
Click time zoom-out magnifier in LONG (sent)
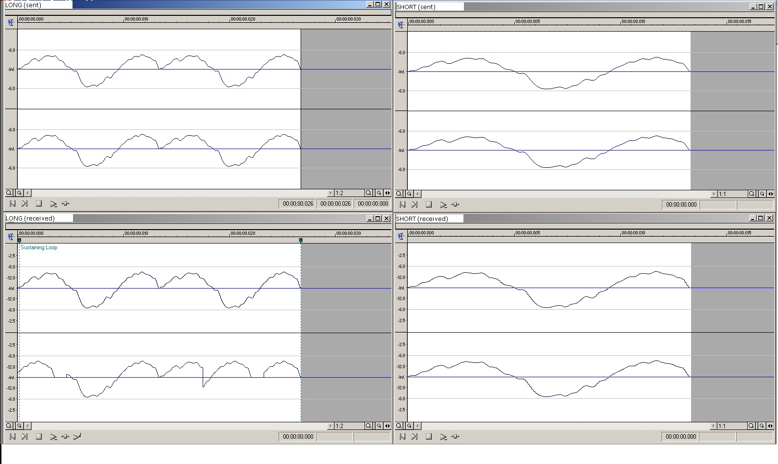point(379,193)
